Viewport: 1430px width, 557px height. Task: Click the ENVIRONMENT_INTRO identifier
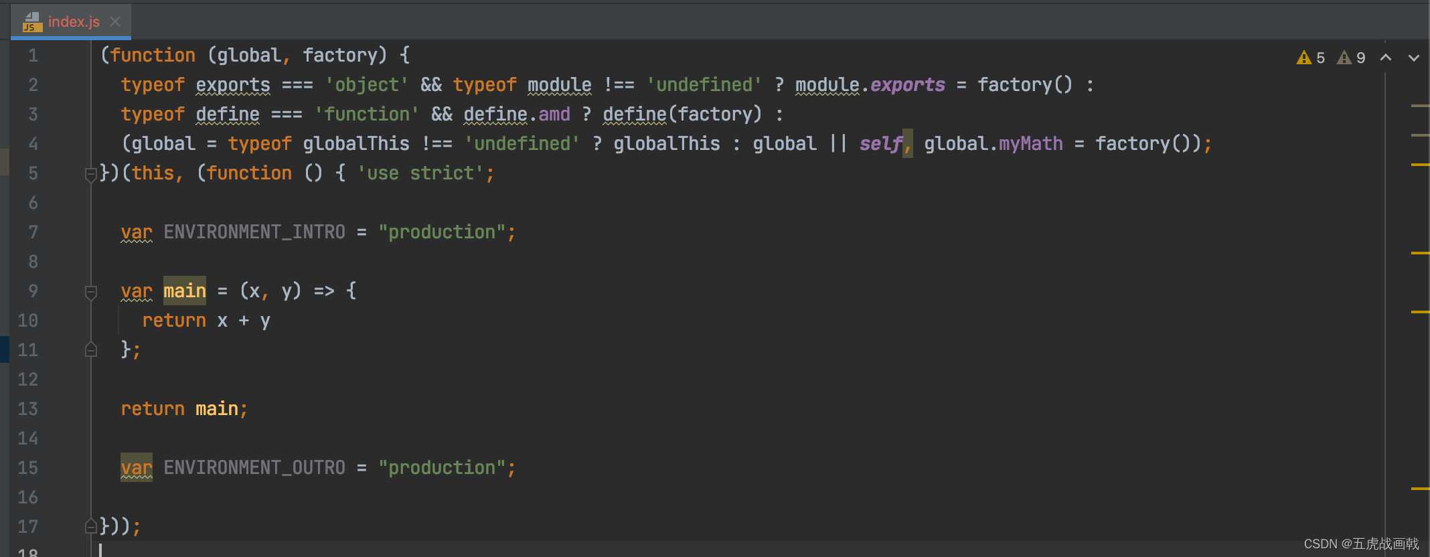click(x=254, y=232)
